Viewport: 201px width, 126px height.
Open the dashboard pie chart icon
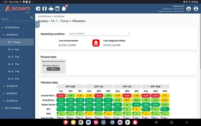pyautogui.click(x=38, y=9)
